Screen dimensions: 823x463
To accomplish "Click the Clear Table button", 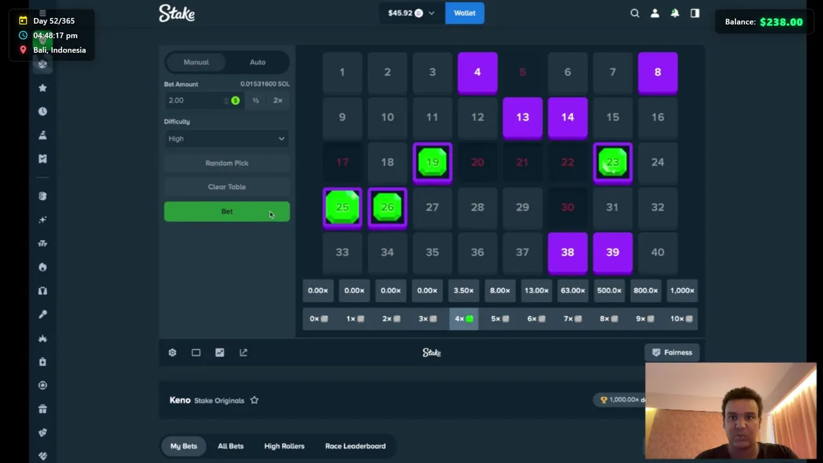I will (x=227, y=186).
